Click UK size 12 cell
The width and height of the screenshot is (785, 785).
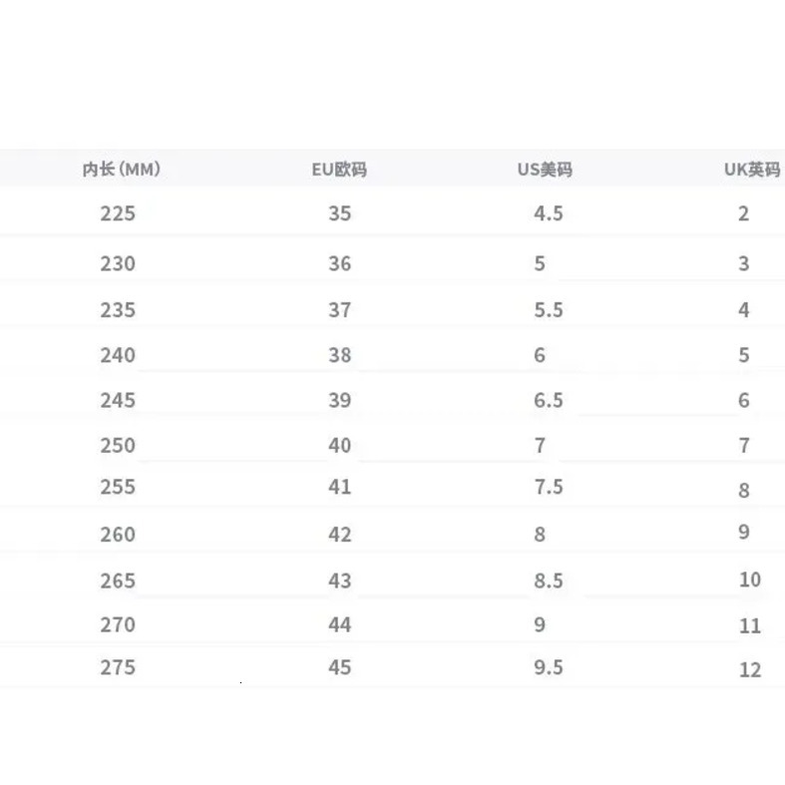(x=750, y=670)
